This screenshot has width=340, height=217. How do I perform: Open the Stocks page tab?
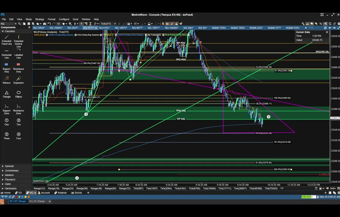(76, 193)
